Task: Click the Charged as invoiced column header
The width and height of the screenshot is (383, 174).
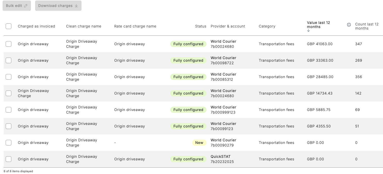Action: click(x=36, y=26)
